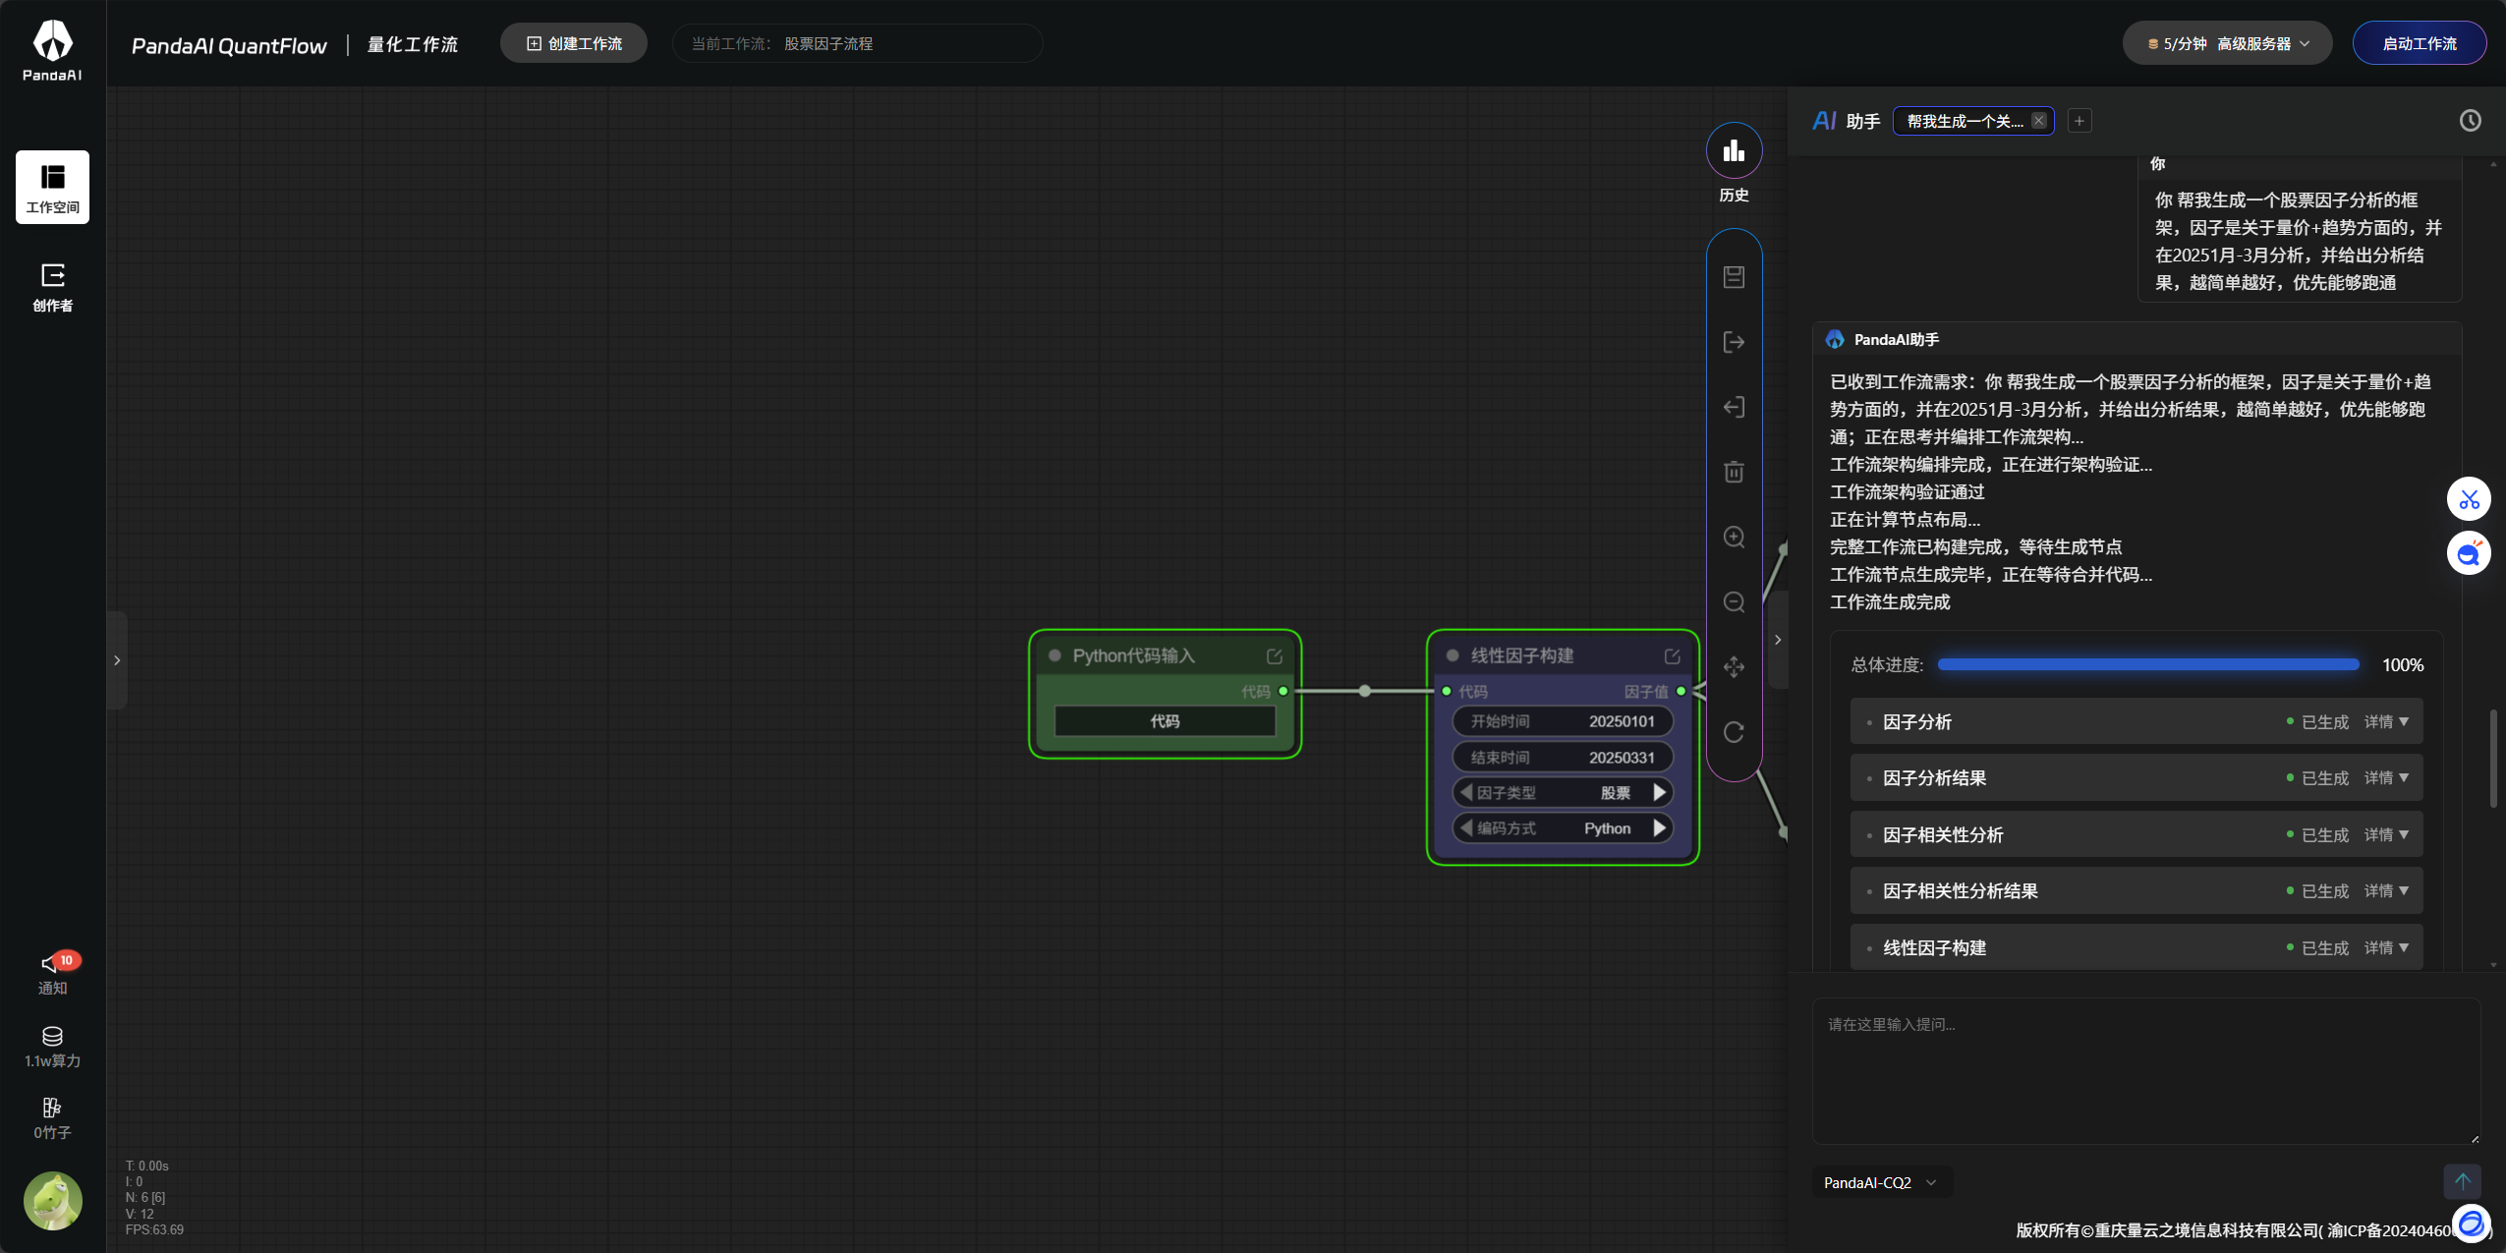
Task: Open the 创作者 creator section
Action: tap(53, 287)
